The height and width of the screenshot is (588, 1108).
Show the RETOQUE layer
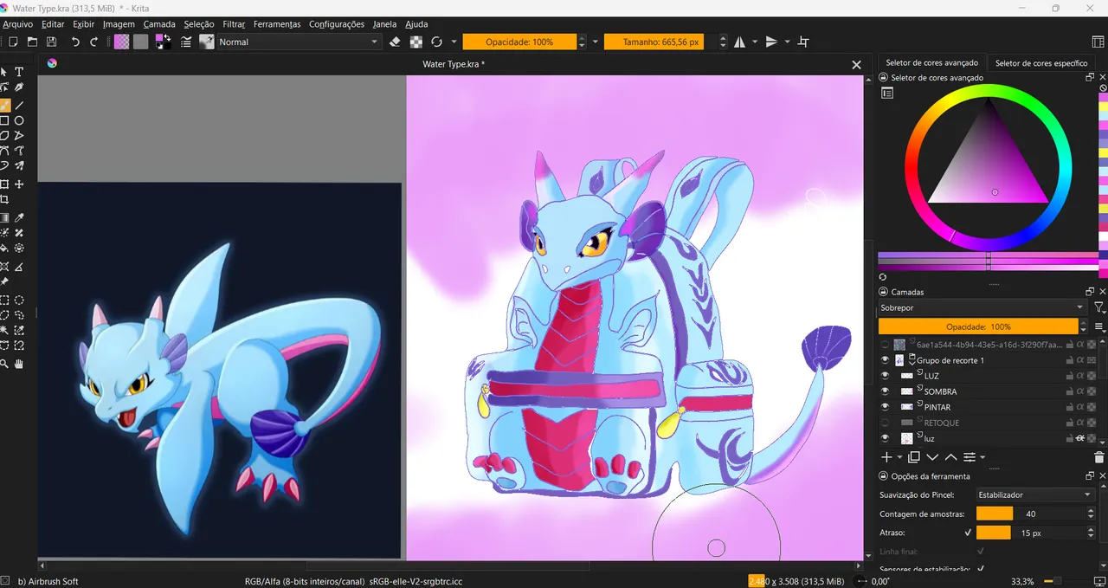pyautogui.click(x=885, y=423)
